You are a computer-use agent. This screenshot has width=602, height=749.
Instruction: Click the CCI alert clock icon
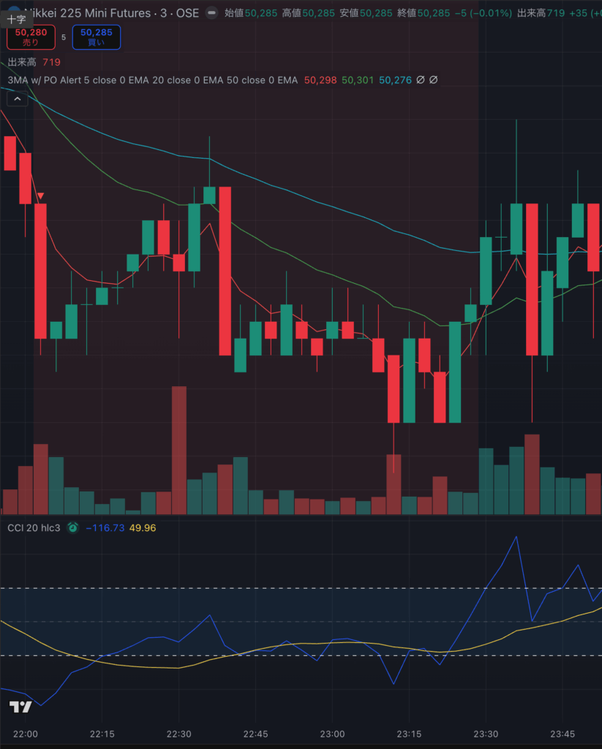click(73, 527)
